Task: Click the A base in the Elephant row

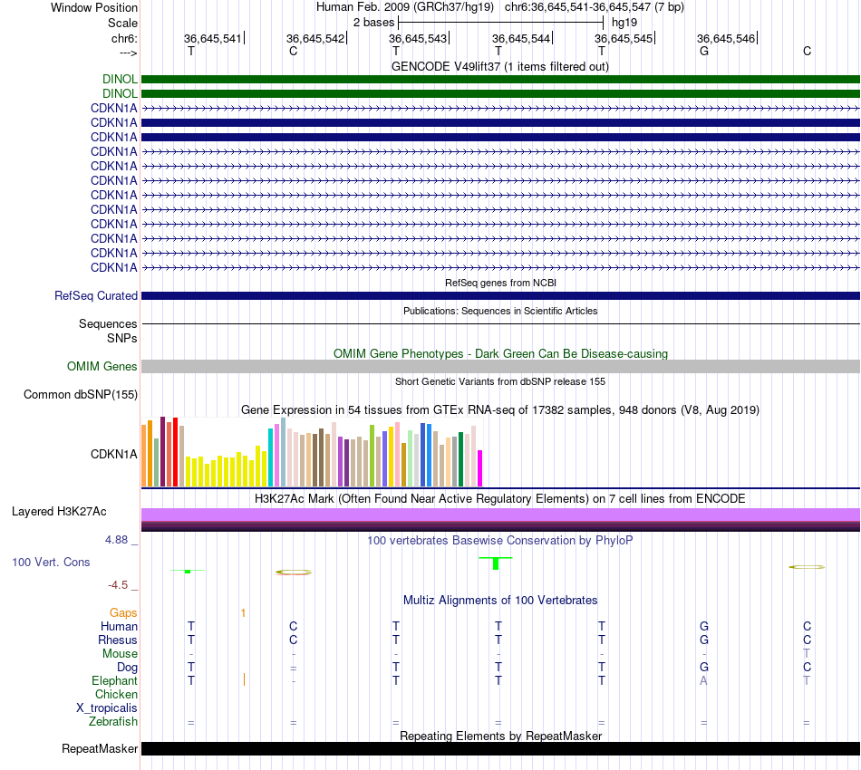Action: coord(704,680)
